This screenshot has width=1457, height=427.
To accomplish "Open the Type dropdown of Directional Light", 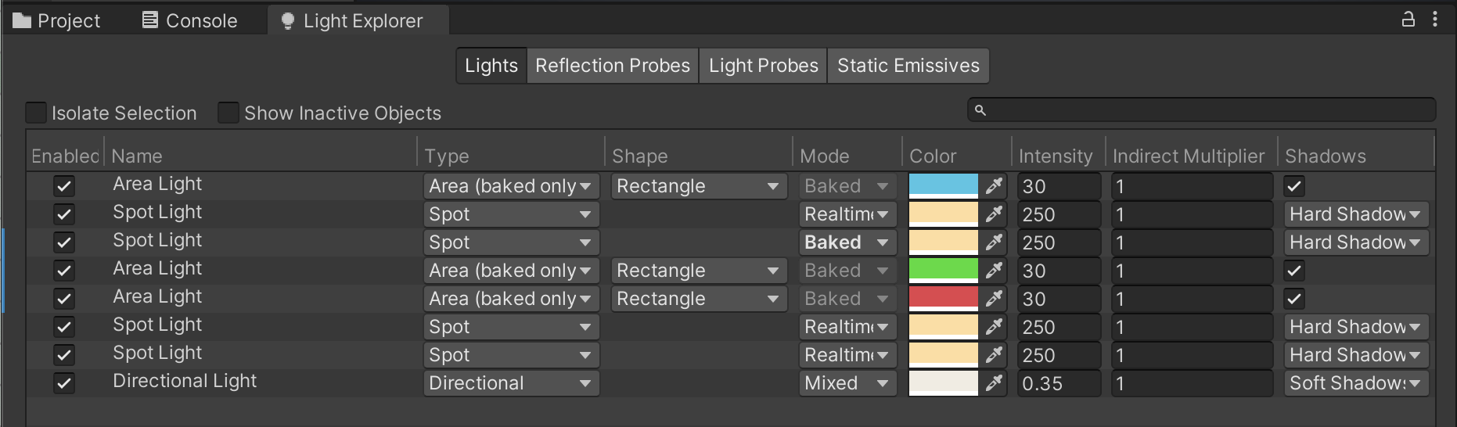I will [x=510, y=383].
